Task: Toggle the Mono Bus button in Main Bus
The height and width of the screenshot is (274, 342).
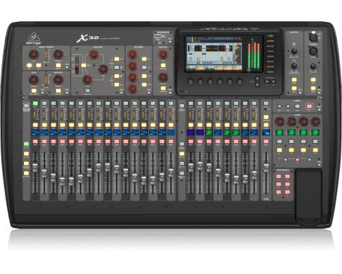Action: pos(163,66)
